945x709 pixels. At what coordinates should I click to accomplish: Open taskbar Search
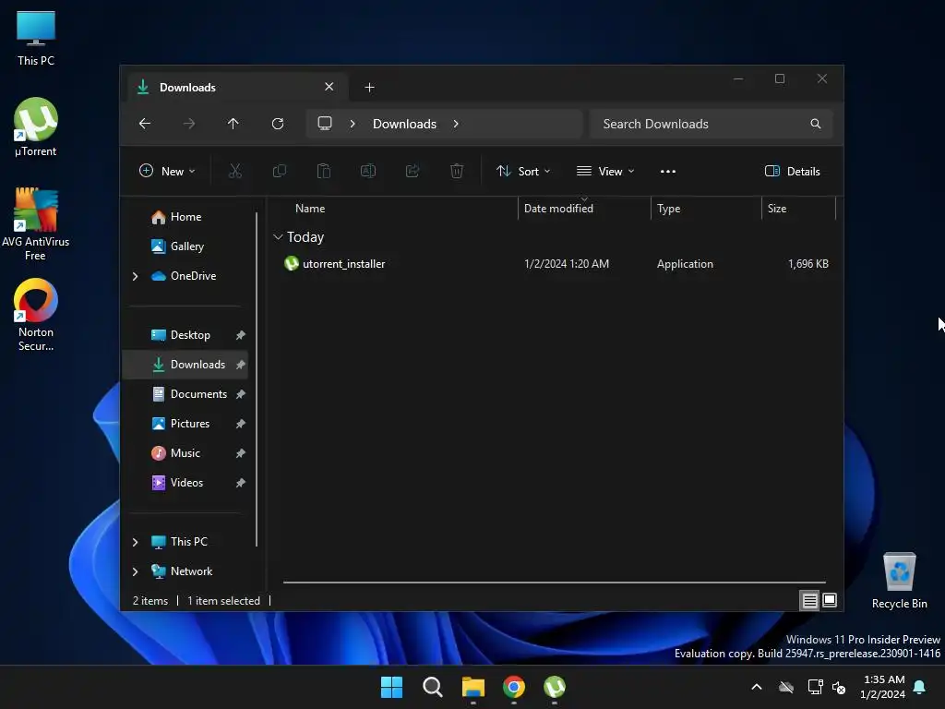coord(432,687)
